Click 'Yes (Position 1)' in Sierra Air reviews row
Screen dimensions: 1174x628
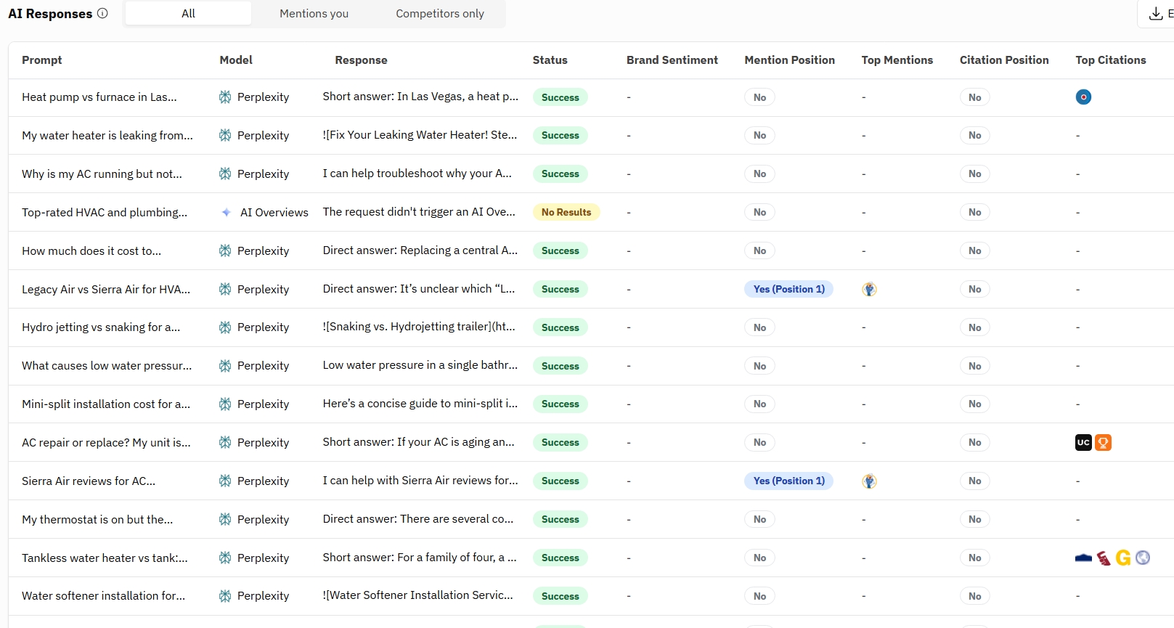(788, 481)
